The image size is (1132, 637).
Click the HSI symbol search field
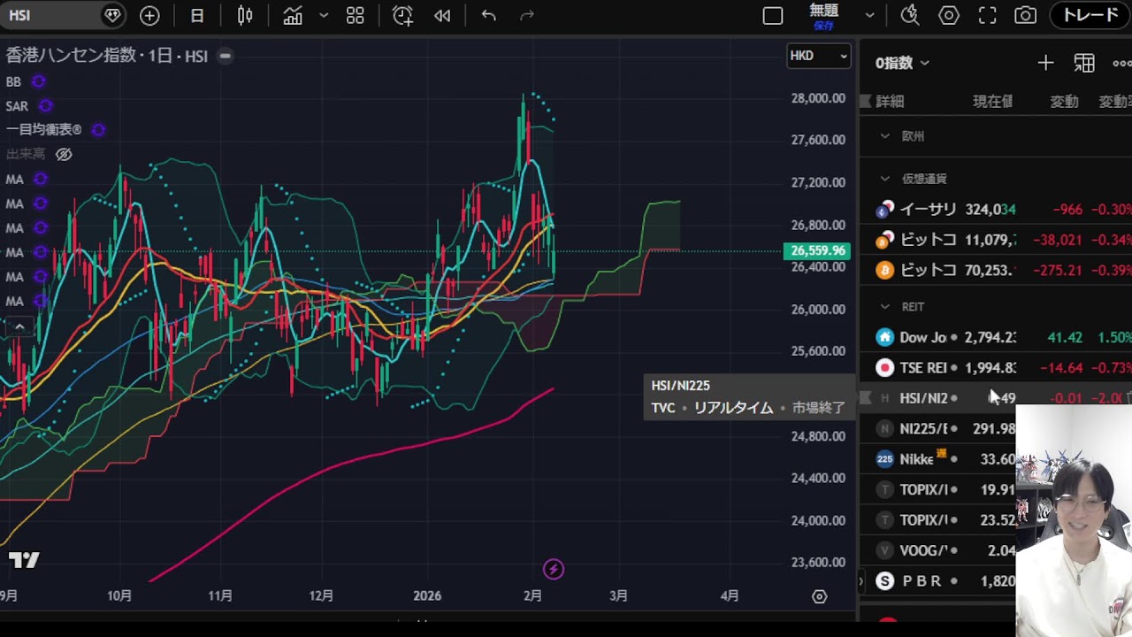click(53, 16)
